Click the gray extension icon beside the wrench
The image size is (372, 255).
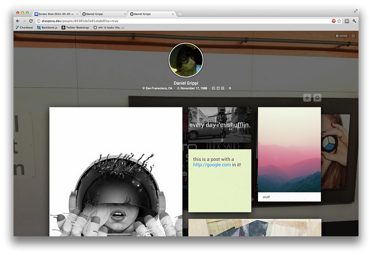point(347,21)
